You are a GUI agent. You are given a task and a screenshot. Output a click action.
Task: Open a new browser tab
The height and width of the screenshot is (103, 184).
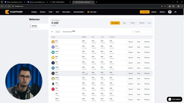pyautogui.click(x=96, y=2)
